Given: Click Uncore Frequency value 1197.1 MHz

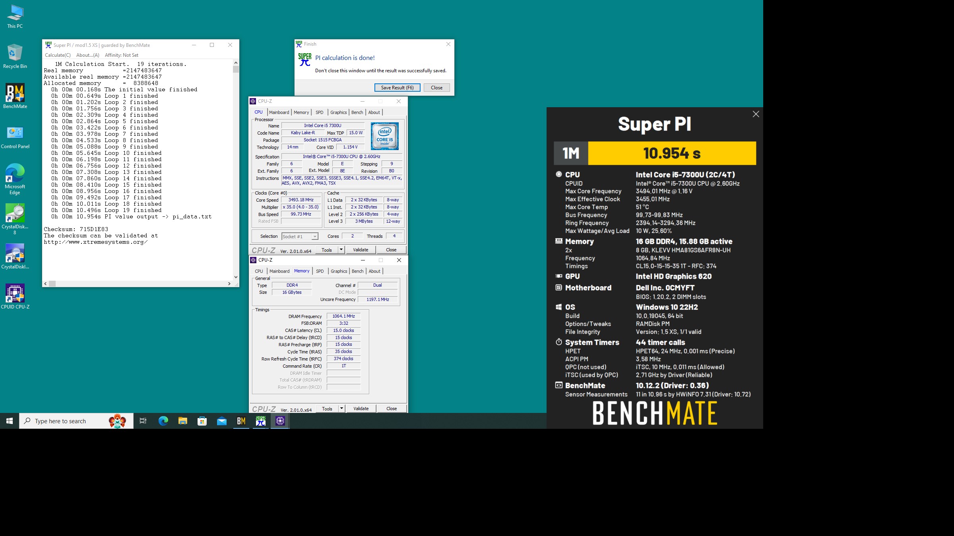Looking at the screenshot, I should point(378,300).
